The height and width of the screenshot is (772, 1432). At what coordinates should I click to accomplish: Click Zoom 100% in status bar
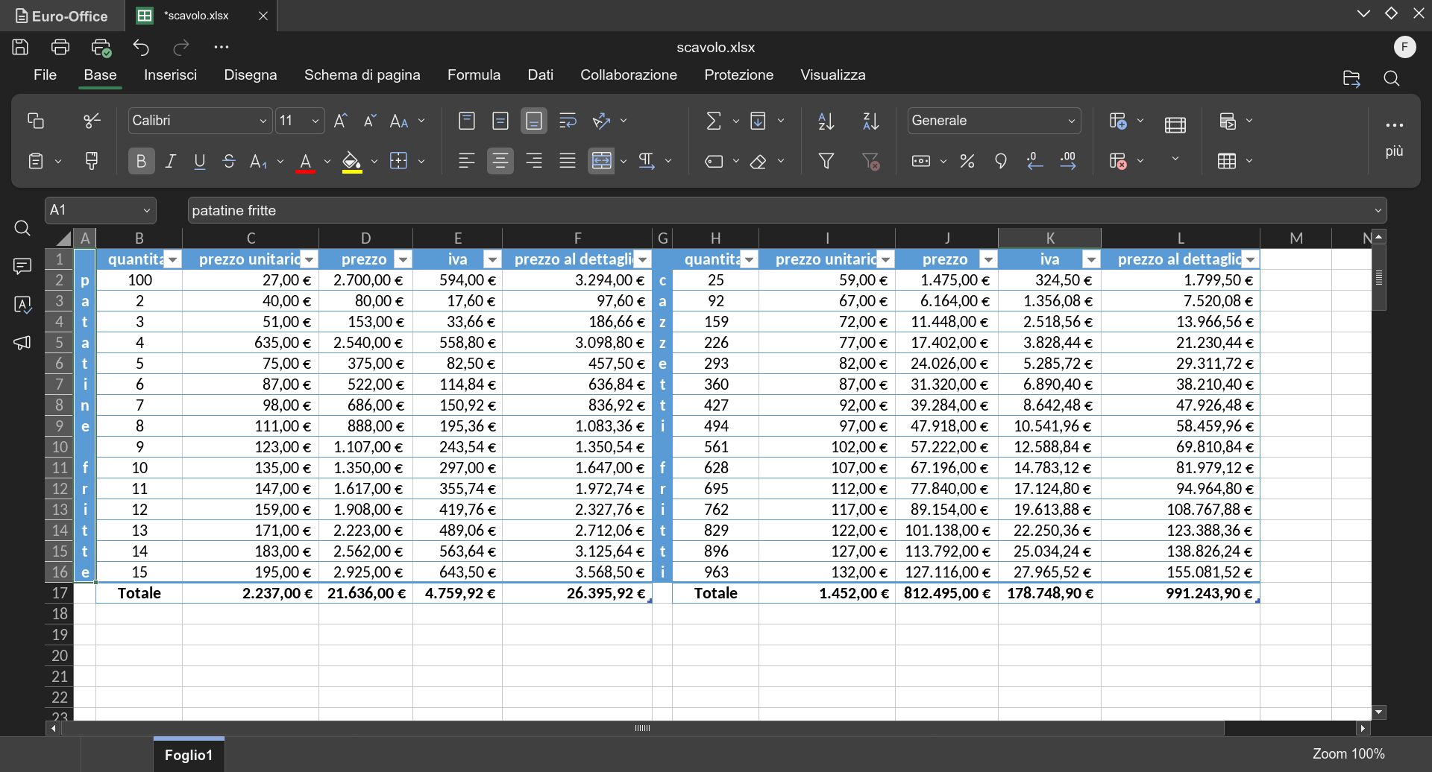[1348, 754]
